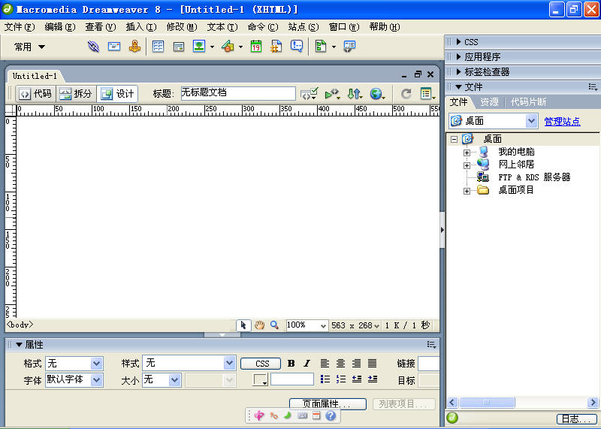Click the document title input field
The height and width of the screenshot is (429, 601).
(x=237, y=93)
